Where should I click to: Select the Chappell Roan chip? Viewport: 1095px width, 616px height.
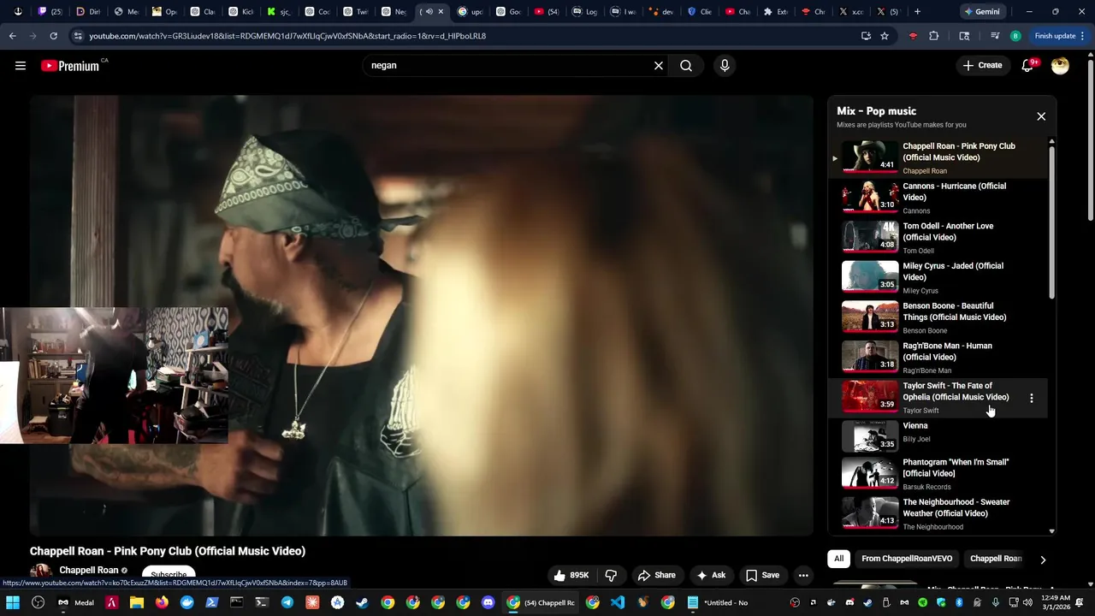[x=996, y=559]
